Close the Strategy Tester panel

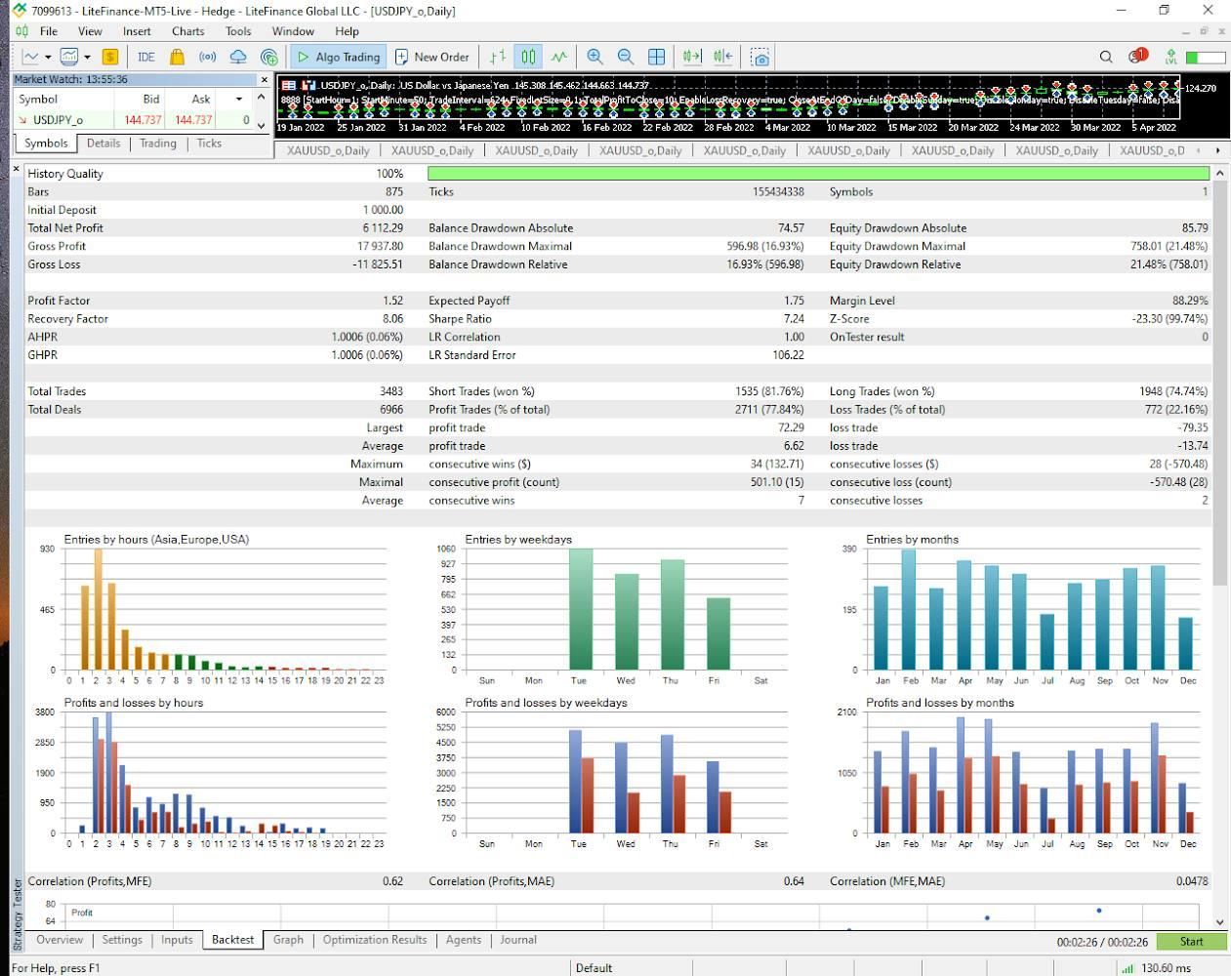tap(17, 169)
